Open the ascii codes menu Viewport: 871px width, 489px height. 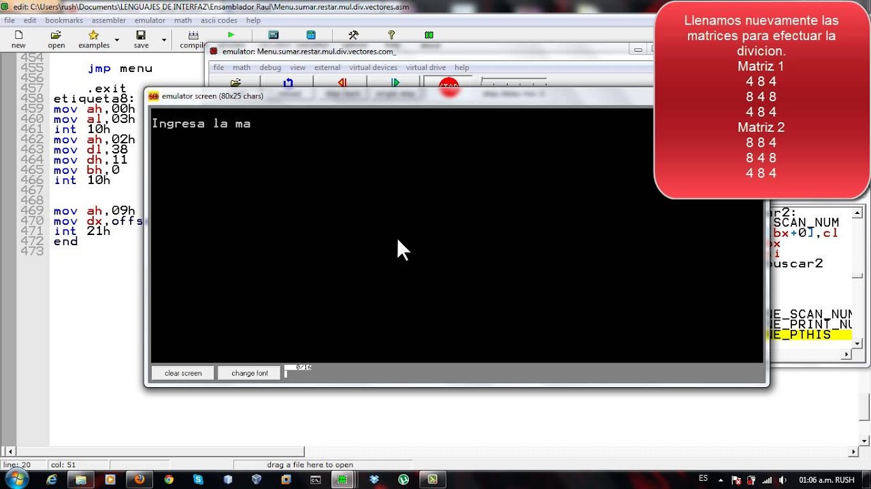[219, 20]
